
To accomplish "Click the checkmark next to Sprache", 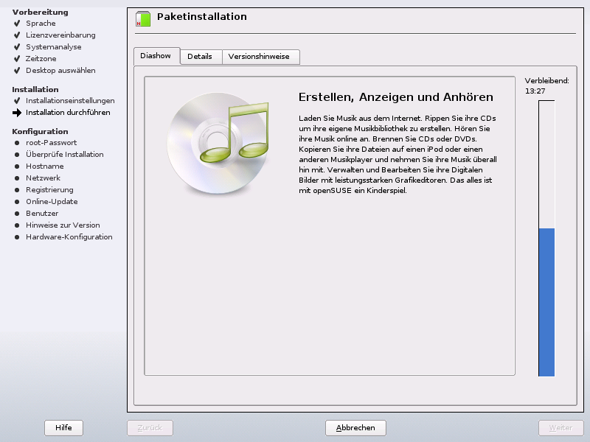I will (x=17, y=24).
